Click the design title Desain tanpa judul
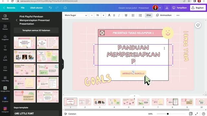The height and width of the screenshot is (116, 207). point(134,8)
